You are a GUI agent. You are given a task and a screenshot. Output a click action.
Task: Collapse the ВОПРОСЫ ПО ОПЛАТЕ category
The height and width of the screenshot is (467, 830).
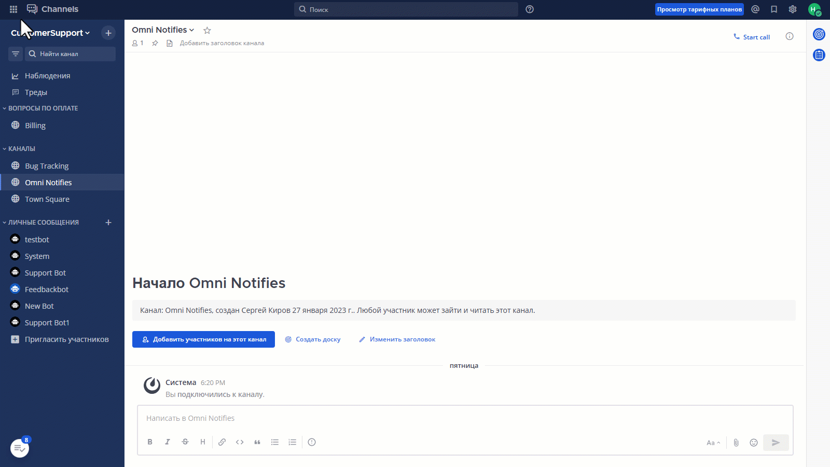(x=40, y=108)
